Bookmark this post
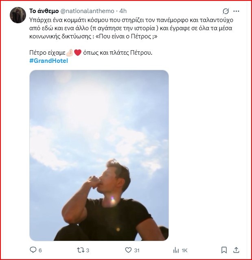The height and width of the screenshot is (260, 252). pos(224,250)
